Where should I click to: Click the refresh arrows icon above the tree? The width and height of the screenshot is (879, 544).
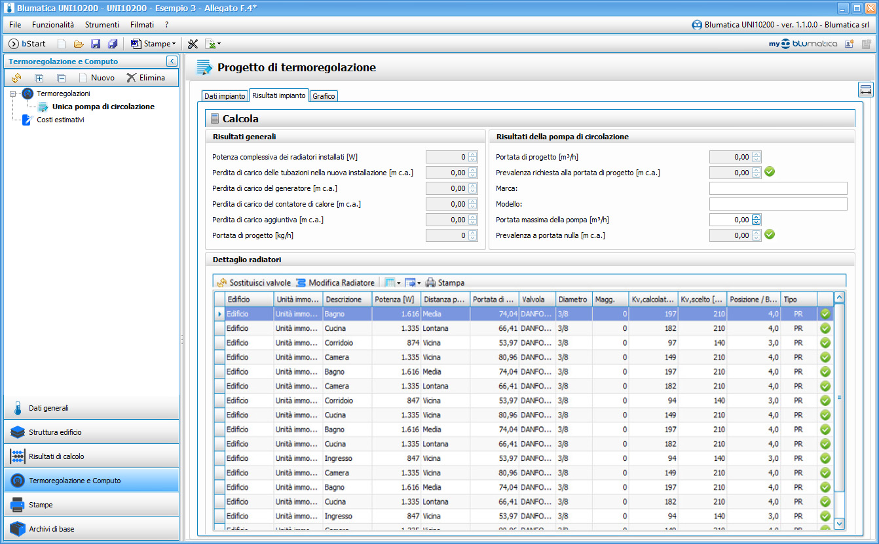16,78
